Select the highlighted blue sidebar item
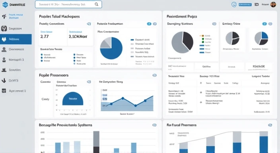 click(x=16, y=39)
